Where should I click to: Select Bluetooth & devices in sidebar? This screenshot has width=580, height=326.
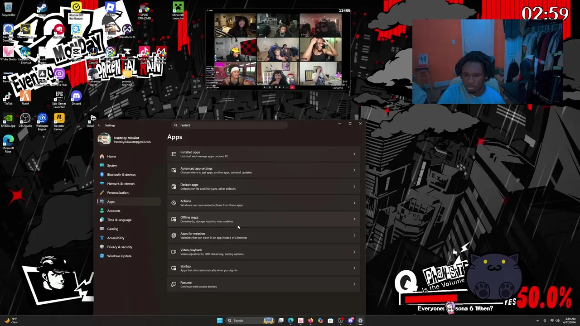point(129,174)
